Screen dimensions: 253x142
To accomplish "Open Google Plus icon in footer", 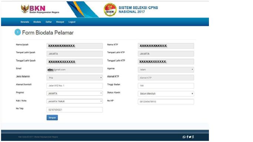I will point(193,137).
